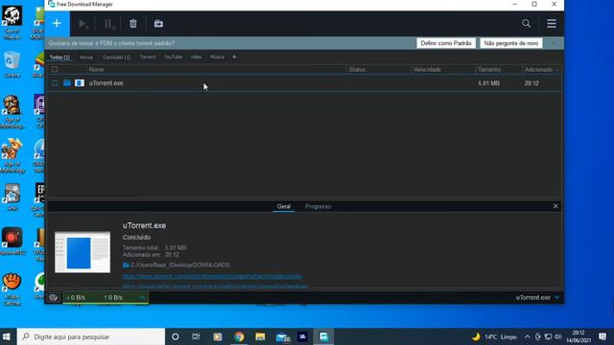The height and width of the screenshot is (345, 614).
Task: Click the file type icon beside uTorrent.exe
Action: [80, 83]
